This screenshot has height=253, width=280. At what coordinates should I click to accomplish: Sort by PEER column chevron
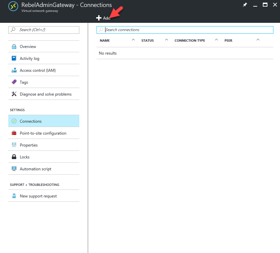(x=258, y=40)
